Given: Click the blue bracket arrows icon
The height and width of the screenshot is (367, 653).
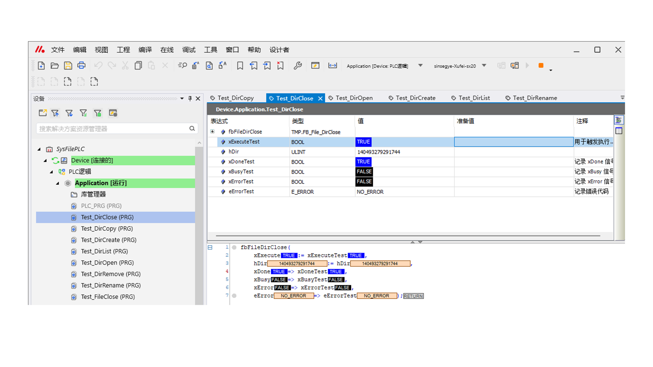Looking at the screenshot, I should click(x=332, y=66).
